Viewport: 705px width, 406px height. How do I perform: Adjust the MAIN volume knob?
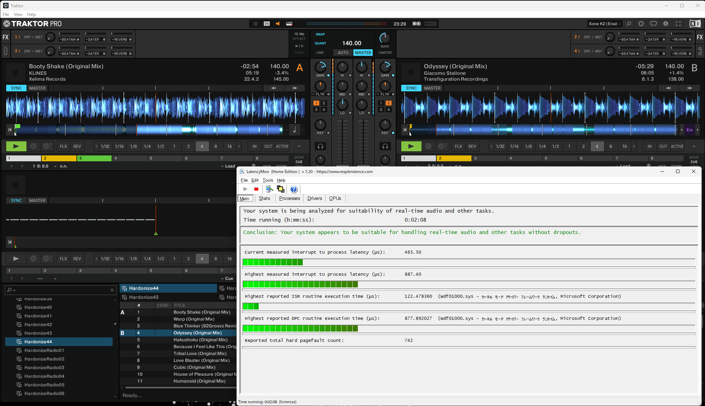385,38
